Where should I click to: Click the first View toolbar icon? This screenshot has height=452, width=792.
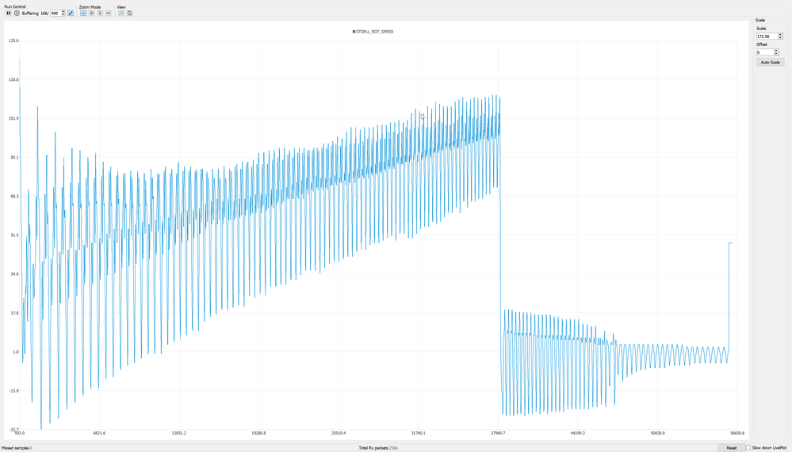121,13
